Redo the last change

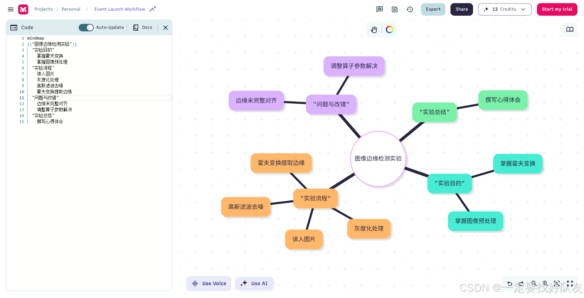click(x=521, y=284)
